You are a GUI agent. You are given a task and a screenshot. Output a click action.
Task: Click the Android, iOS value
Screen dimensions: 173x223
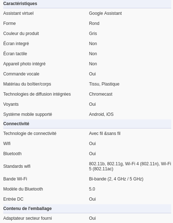(101, 114)
